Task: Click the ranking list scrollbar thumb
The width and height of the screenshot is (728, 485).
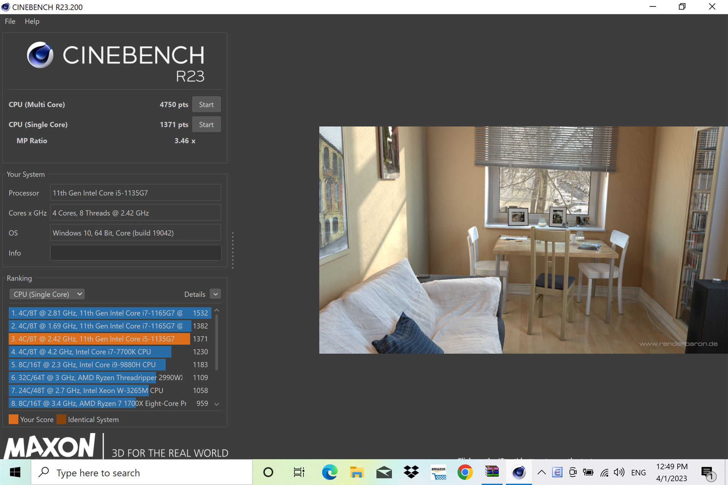Action: tap(217, 343)
